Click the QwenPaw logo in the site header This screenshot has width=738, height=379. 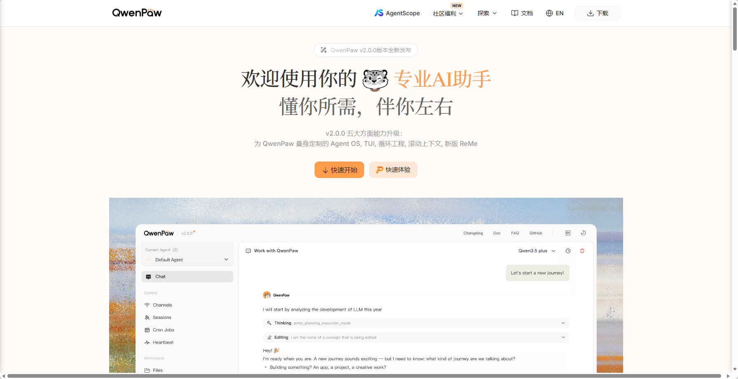[x=137, y=13]
